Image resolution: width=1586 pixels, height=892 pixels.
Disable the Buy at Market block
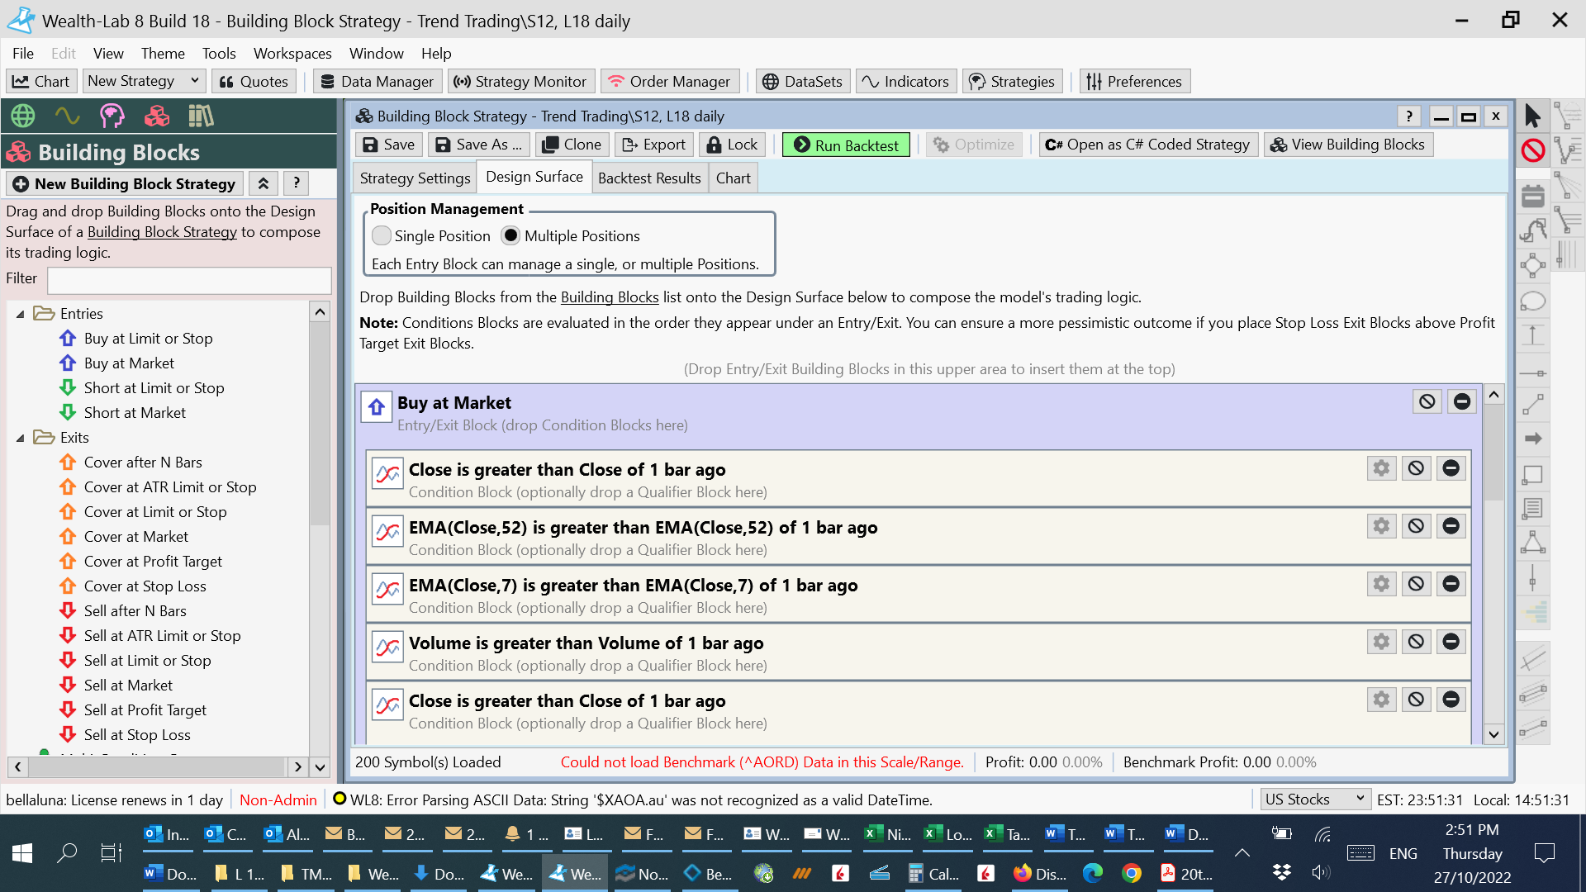(x=1427, y=401)
